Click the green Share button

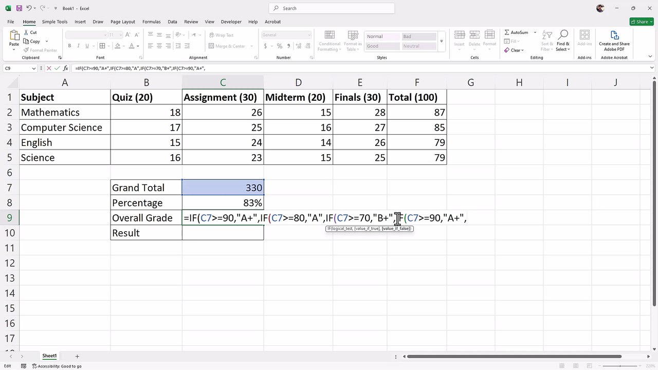click(x=642, y=22)
